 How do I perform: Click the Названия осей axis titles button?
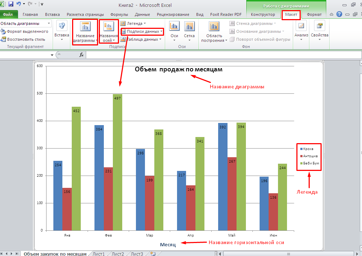pos(109,32)
